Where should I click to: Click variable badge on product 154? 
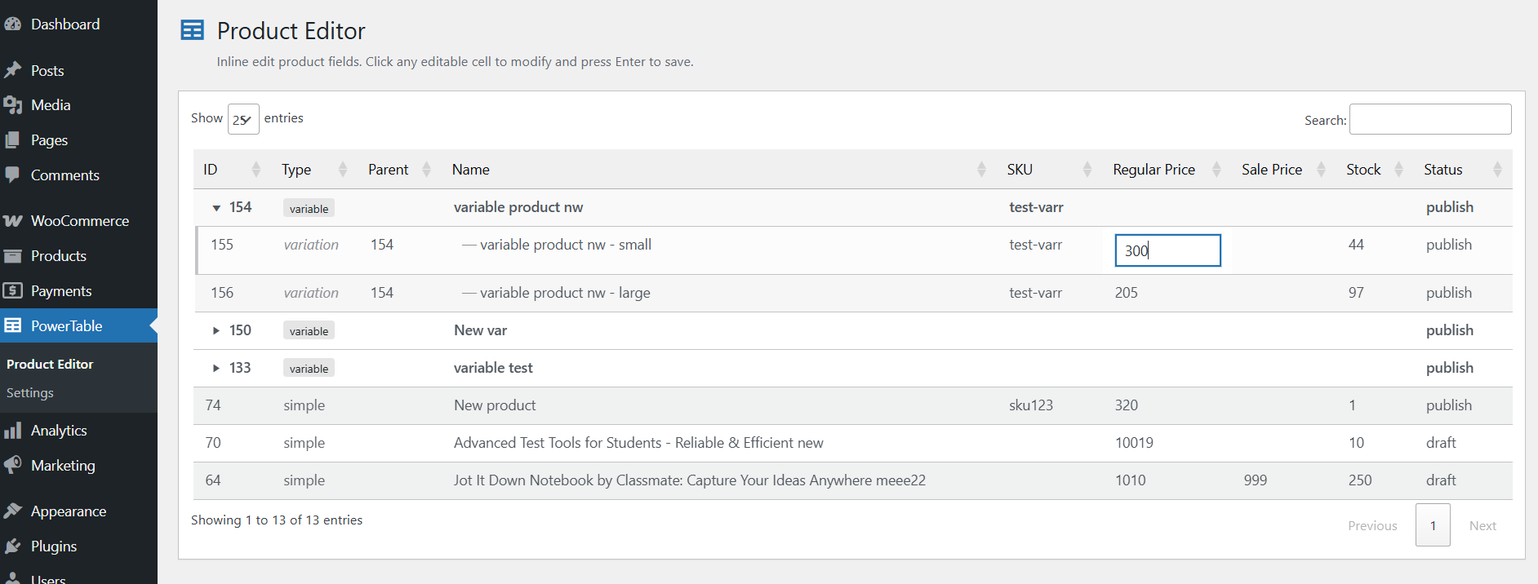[x=309, y=208]
